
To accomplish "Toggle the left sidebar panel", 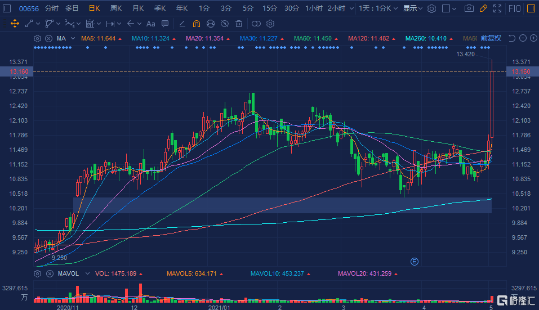I will pyautogui.click(x=7, y=8).
